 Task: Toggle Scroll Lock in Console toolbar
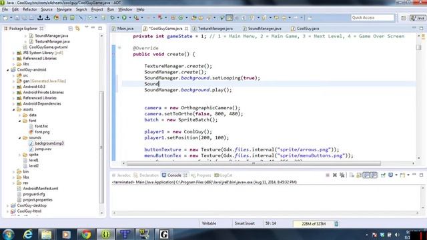359,175
